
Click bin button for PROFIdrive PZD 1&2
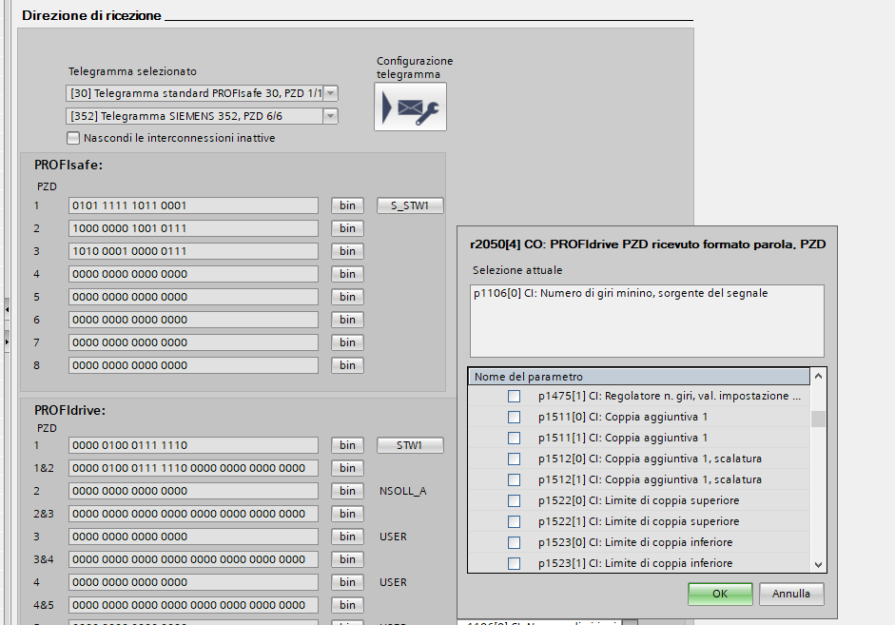click(347, 468)
